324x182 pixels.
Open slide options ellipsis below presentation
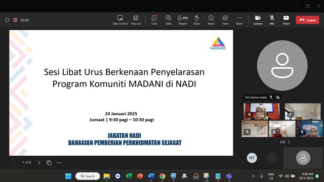[59, 163]
